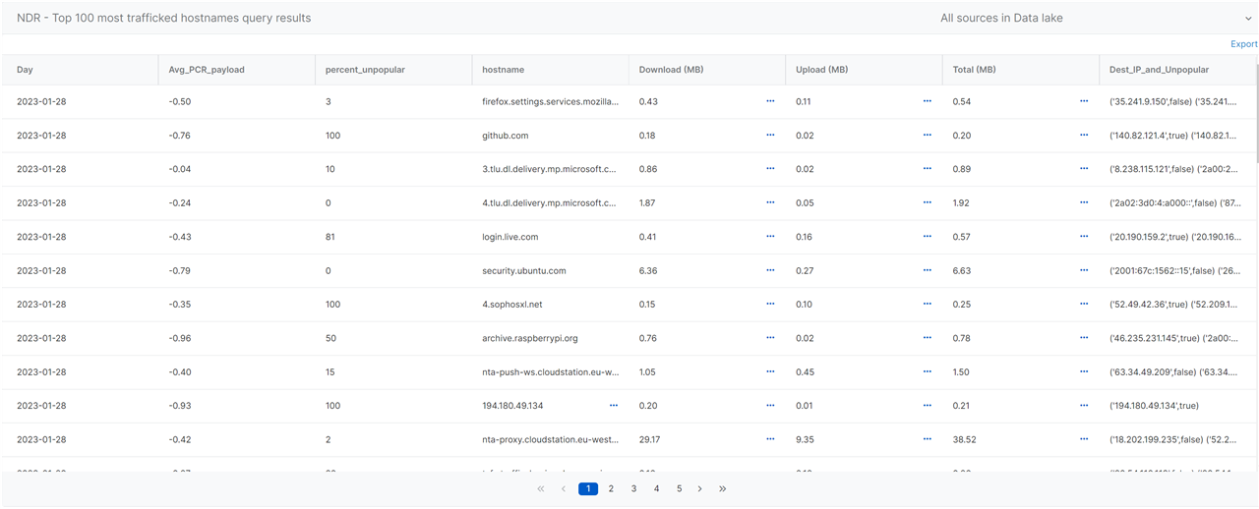Open ellipsis menu for github.com Download cell
The height and width of the screenshot is (509, 1259).
pos(770,136)
